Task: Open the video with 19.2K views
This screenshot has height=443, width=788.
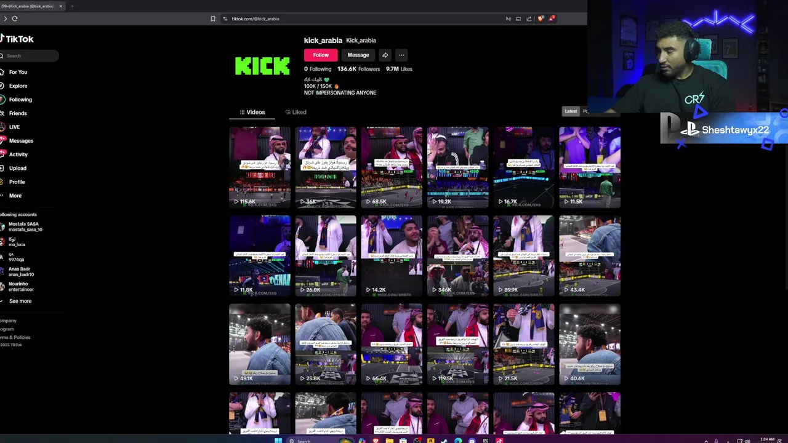Action: (458, 167)
